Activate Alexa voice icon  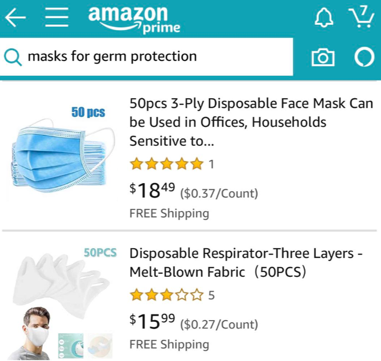[364, 57]
